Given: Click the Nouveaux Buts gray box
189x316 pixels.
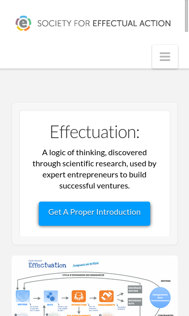Looking at the screenshot, I should 135,302.
